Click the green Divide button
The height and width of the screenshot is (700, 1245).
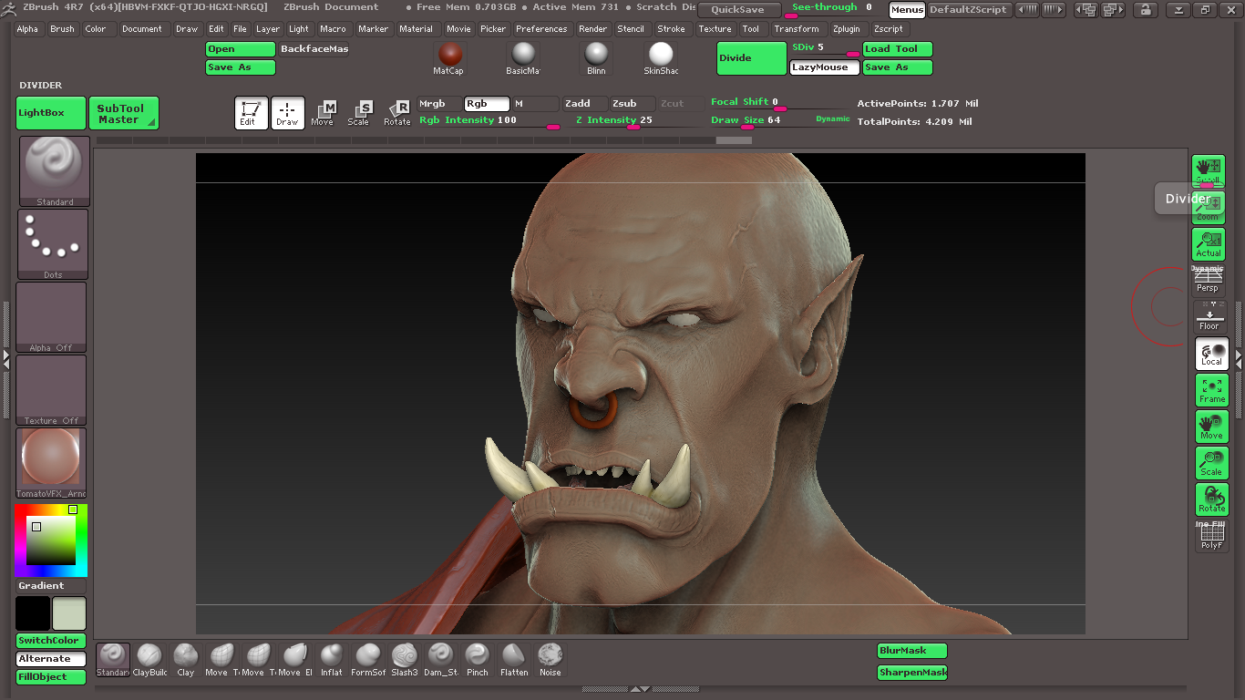tap(752, 58)
